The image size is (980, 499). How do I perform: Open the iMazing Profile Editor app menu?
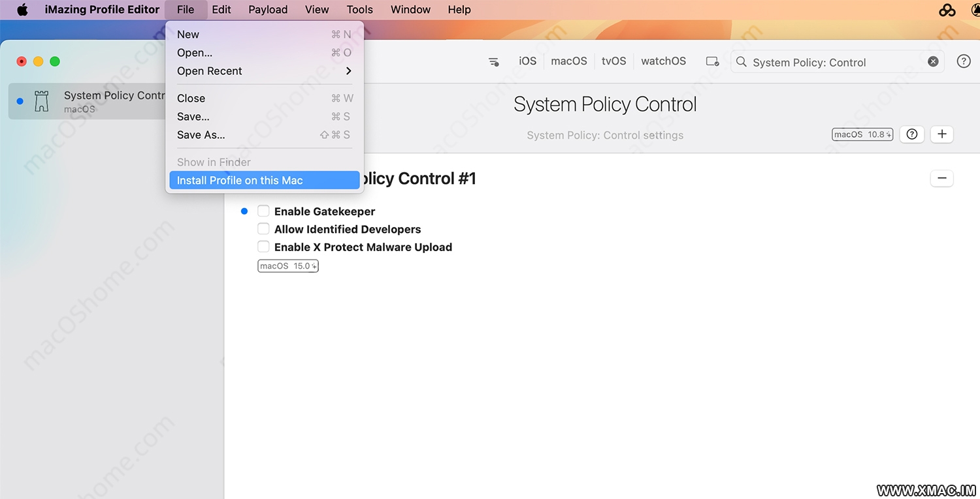click(102, 10)
